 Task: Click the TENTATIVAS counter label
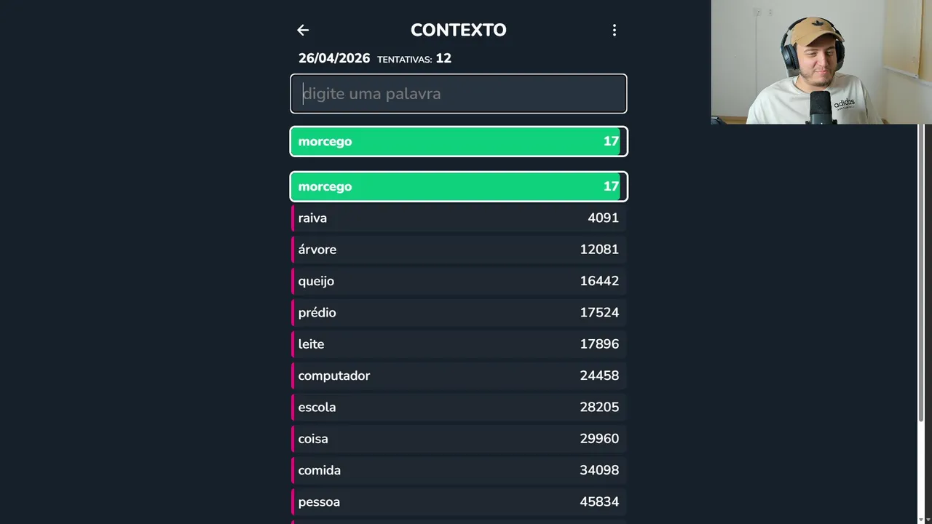pyautogui.click(x=414, y=59)
